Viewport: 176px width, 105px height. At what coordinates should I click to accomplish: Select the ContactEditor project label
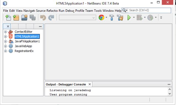[x=24, y=32]
